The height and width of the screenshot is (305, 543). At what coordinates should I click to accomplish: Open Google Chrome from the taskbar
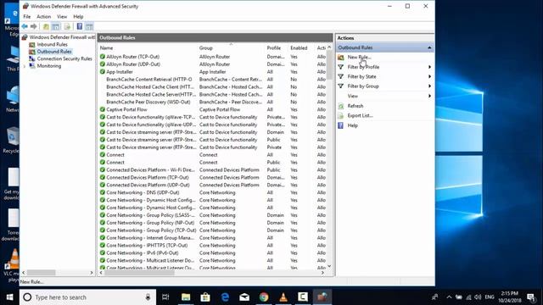point(264,297)
